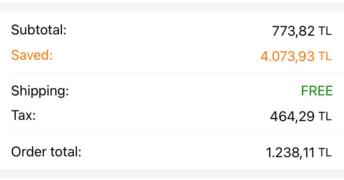Tap the orange Saved label

(32, 55)
